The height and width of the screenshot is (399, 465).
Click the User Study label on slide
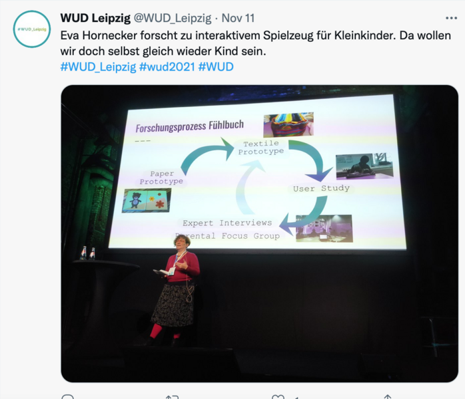coord(322,189)
